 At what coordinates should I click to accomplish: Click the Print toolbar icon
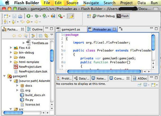(20, 16)
